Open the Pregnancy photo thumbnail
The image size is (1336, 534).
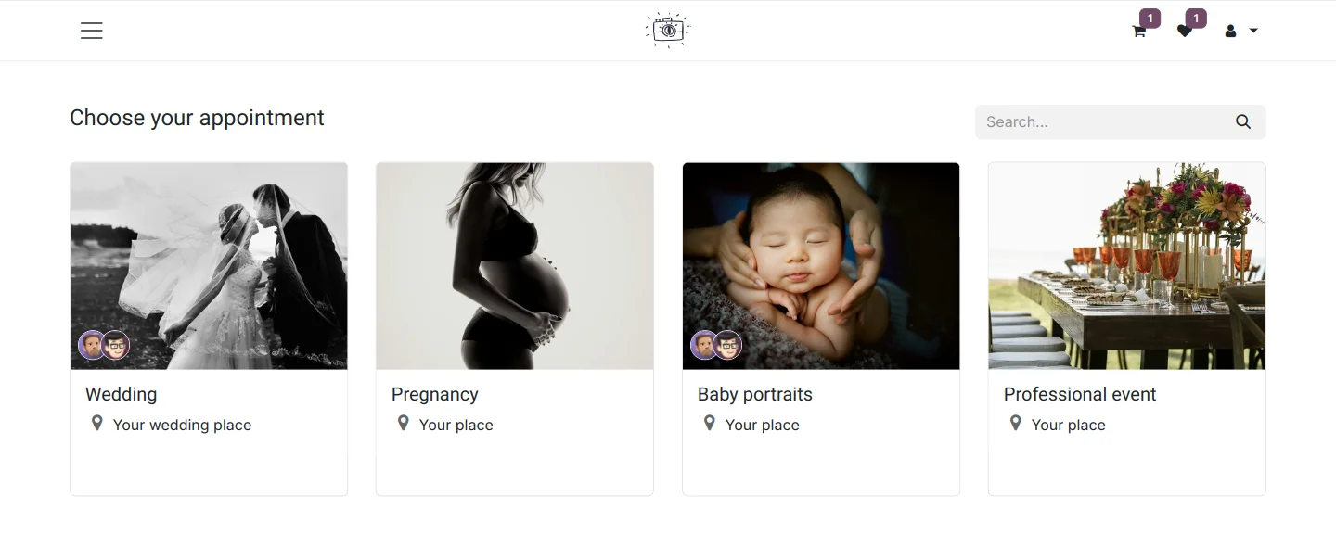pos(515,266)
